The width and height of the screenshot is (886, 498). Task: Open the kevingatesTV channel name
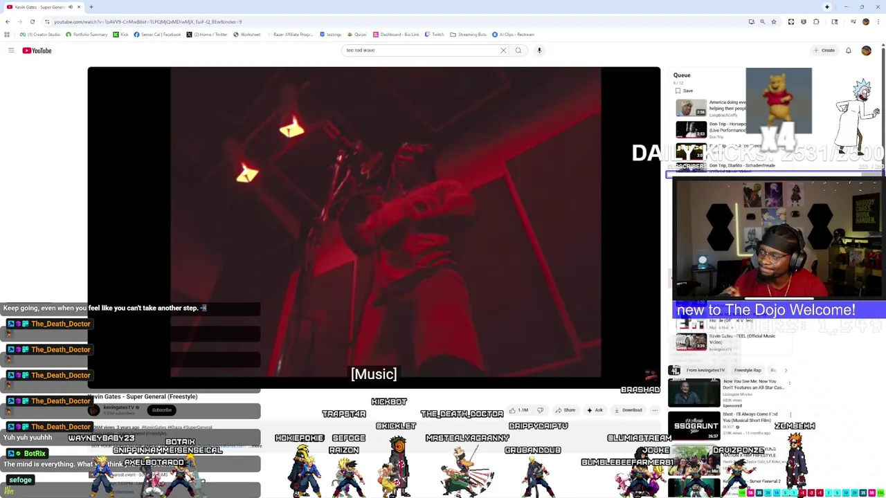click(x=119, y=407)
